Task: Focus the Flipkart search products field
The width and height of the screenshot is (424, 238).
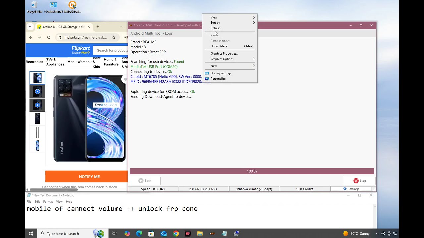Action: pyautogui.click(x=110, y=50)
